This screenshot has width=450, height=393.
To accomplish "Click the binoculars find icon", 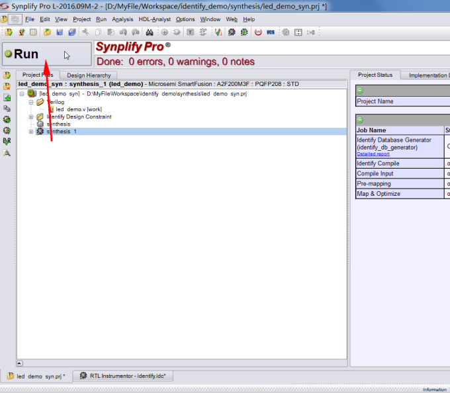I will tap(150, 32).
